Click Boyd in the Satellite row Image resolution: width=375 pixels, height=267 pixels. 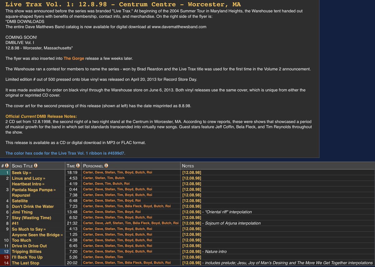(x=129, y=201)
